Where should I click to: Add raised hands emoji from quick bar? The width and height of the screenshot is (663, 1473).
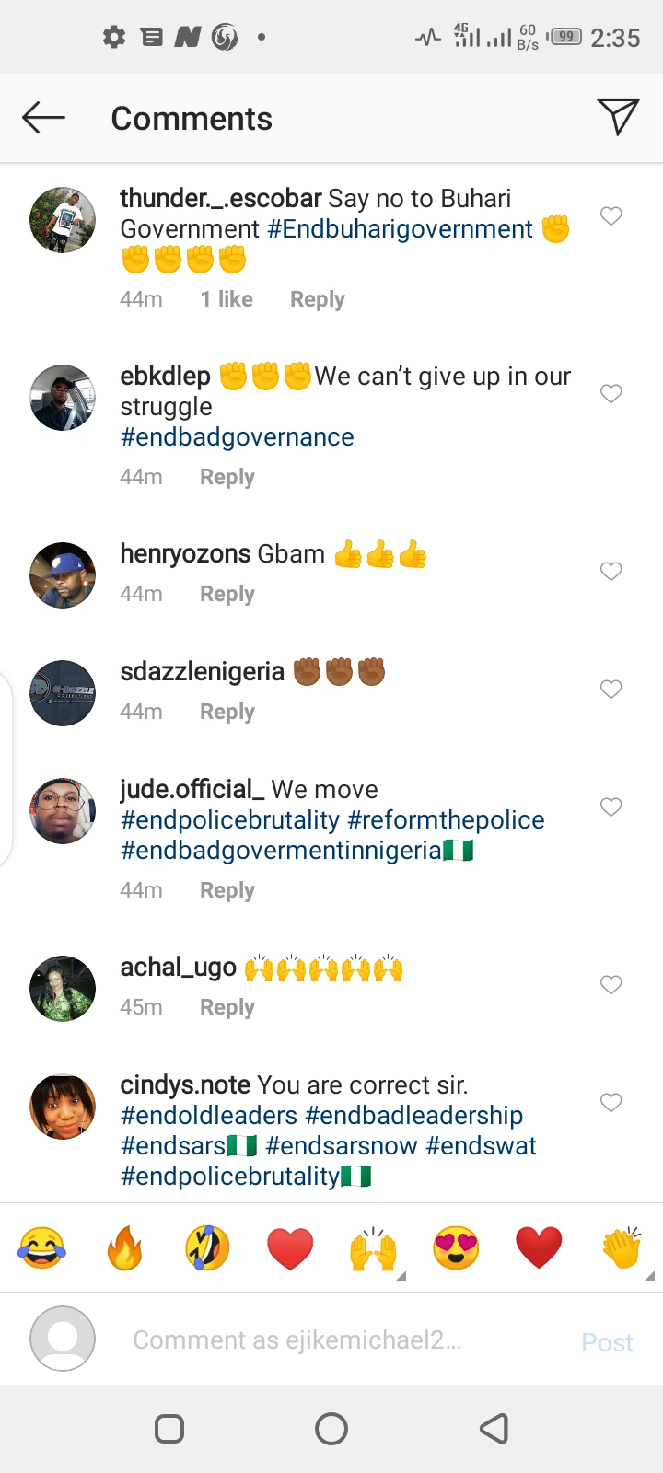coord(373,1249)
